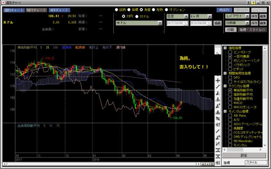This screenshot has width=271, height=169.
Task: Click the T icon in title bar
Action: pyautogui.click(x=248, y=3)
